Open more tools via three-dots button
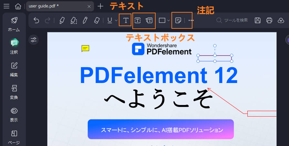 pyautogui.click(x=191, y=20)
